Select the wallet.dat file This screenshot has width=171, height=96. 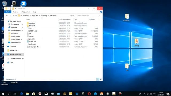[32, 44]
